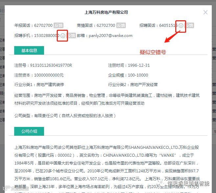
Task: Open the panly2007@vanke.com email address
Action: [x=111, y=36]
